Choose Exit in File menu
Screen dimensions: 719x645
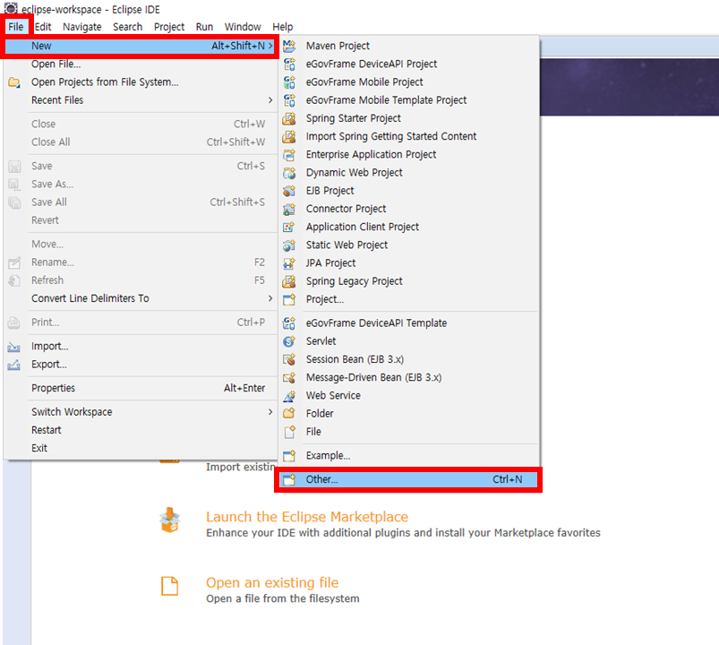pyautogui.click(x=140, y=448)
